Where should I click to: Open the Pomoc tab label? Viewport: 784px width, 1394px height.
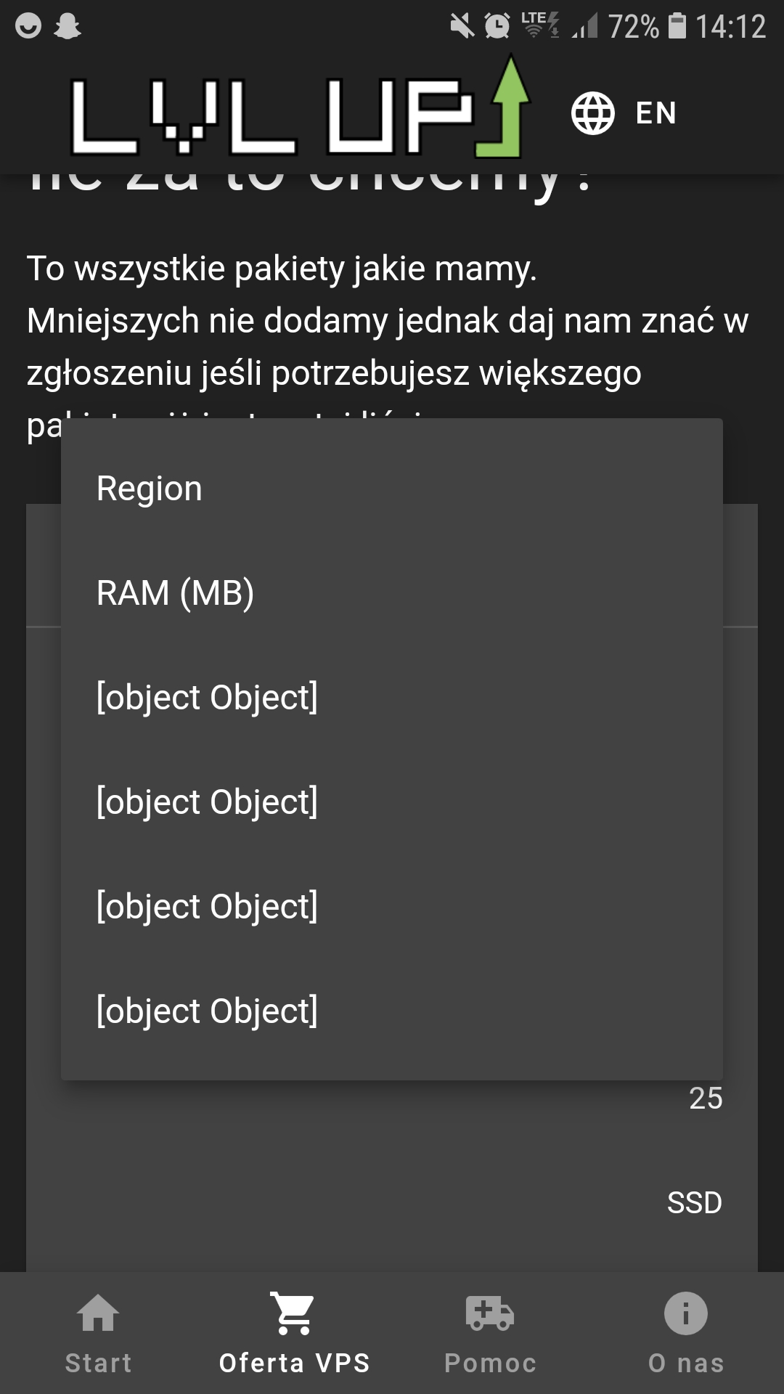[x=490, y=1363]
